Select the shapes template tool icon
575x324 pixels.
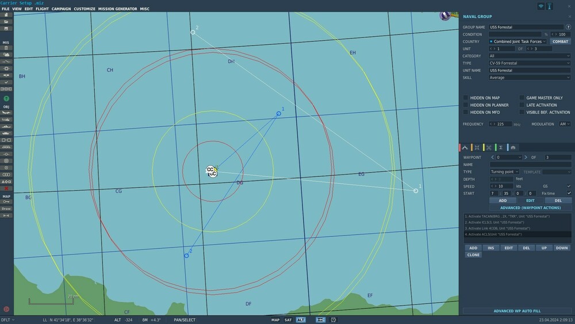(x=6, y=182)
